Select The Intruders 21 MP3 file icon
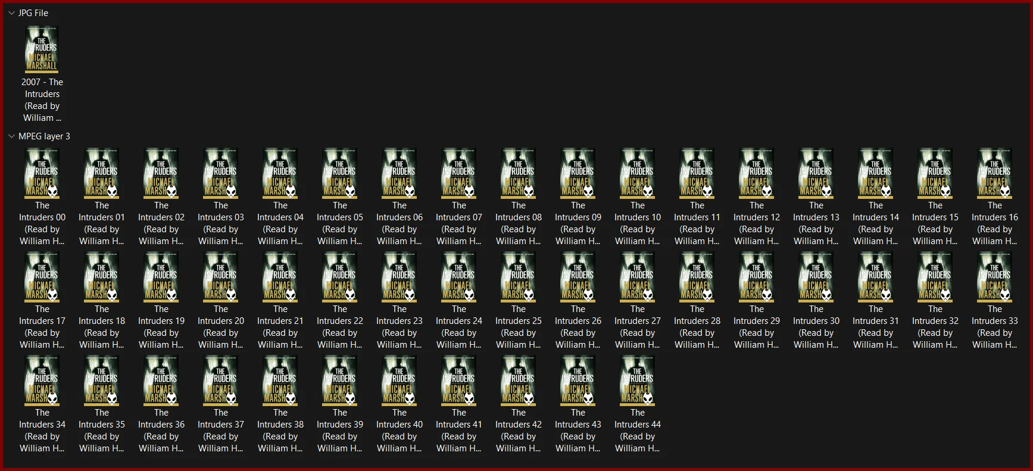Screen dimensions: 1033x471 (x=280, y=277)
